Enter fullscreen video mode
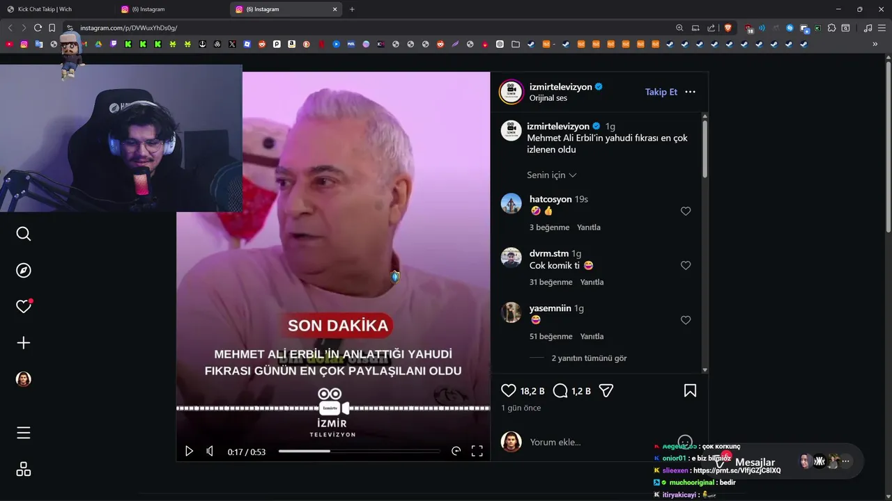 coord(477,451)
